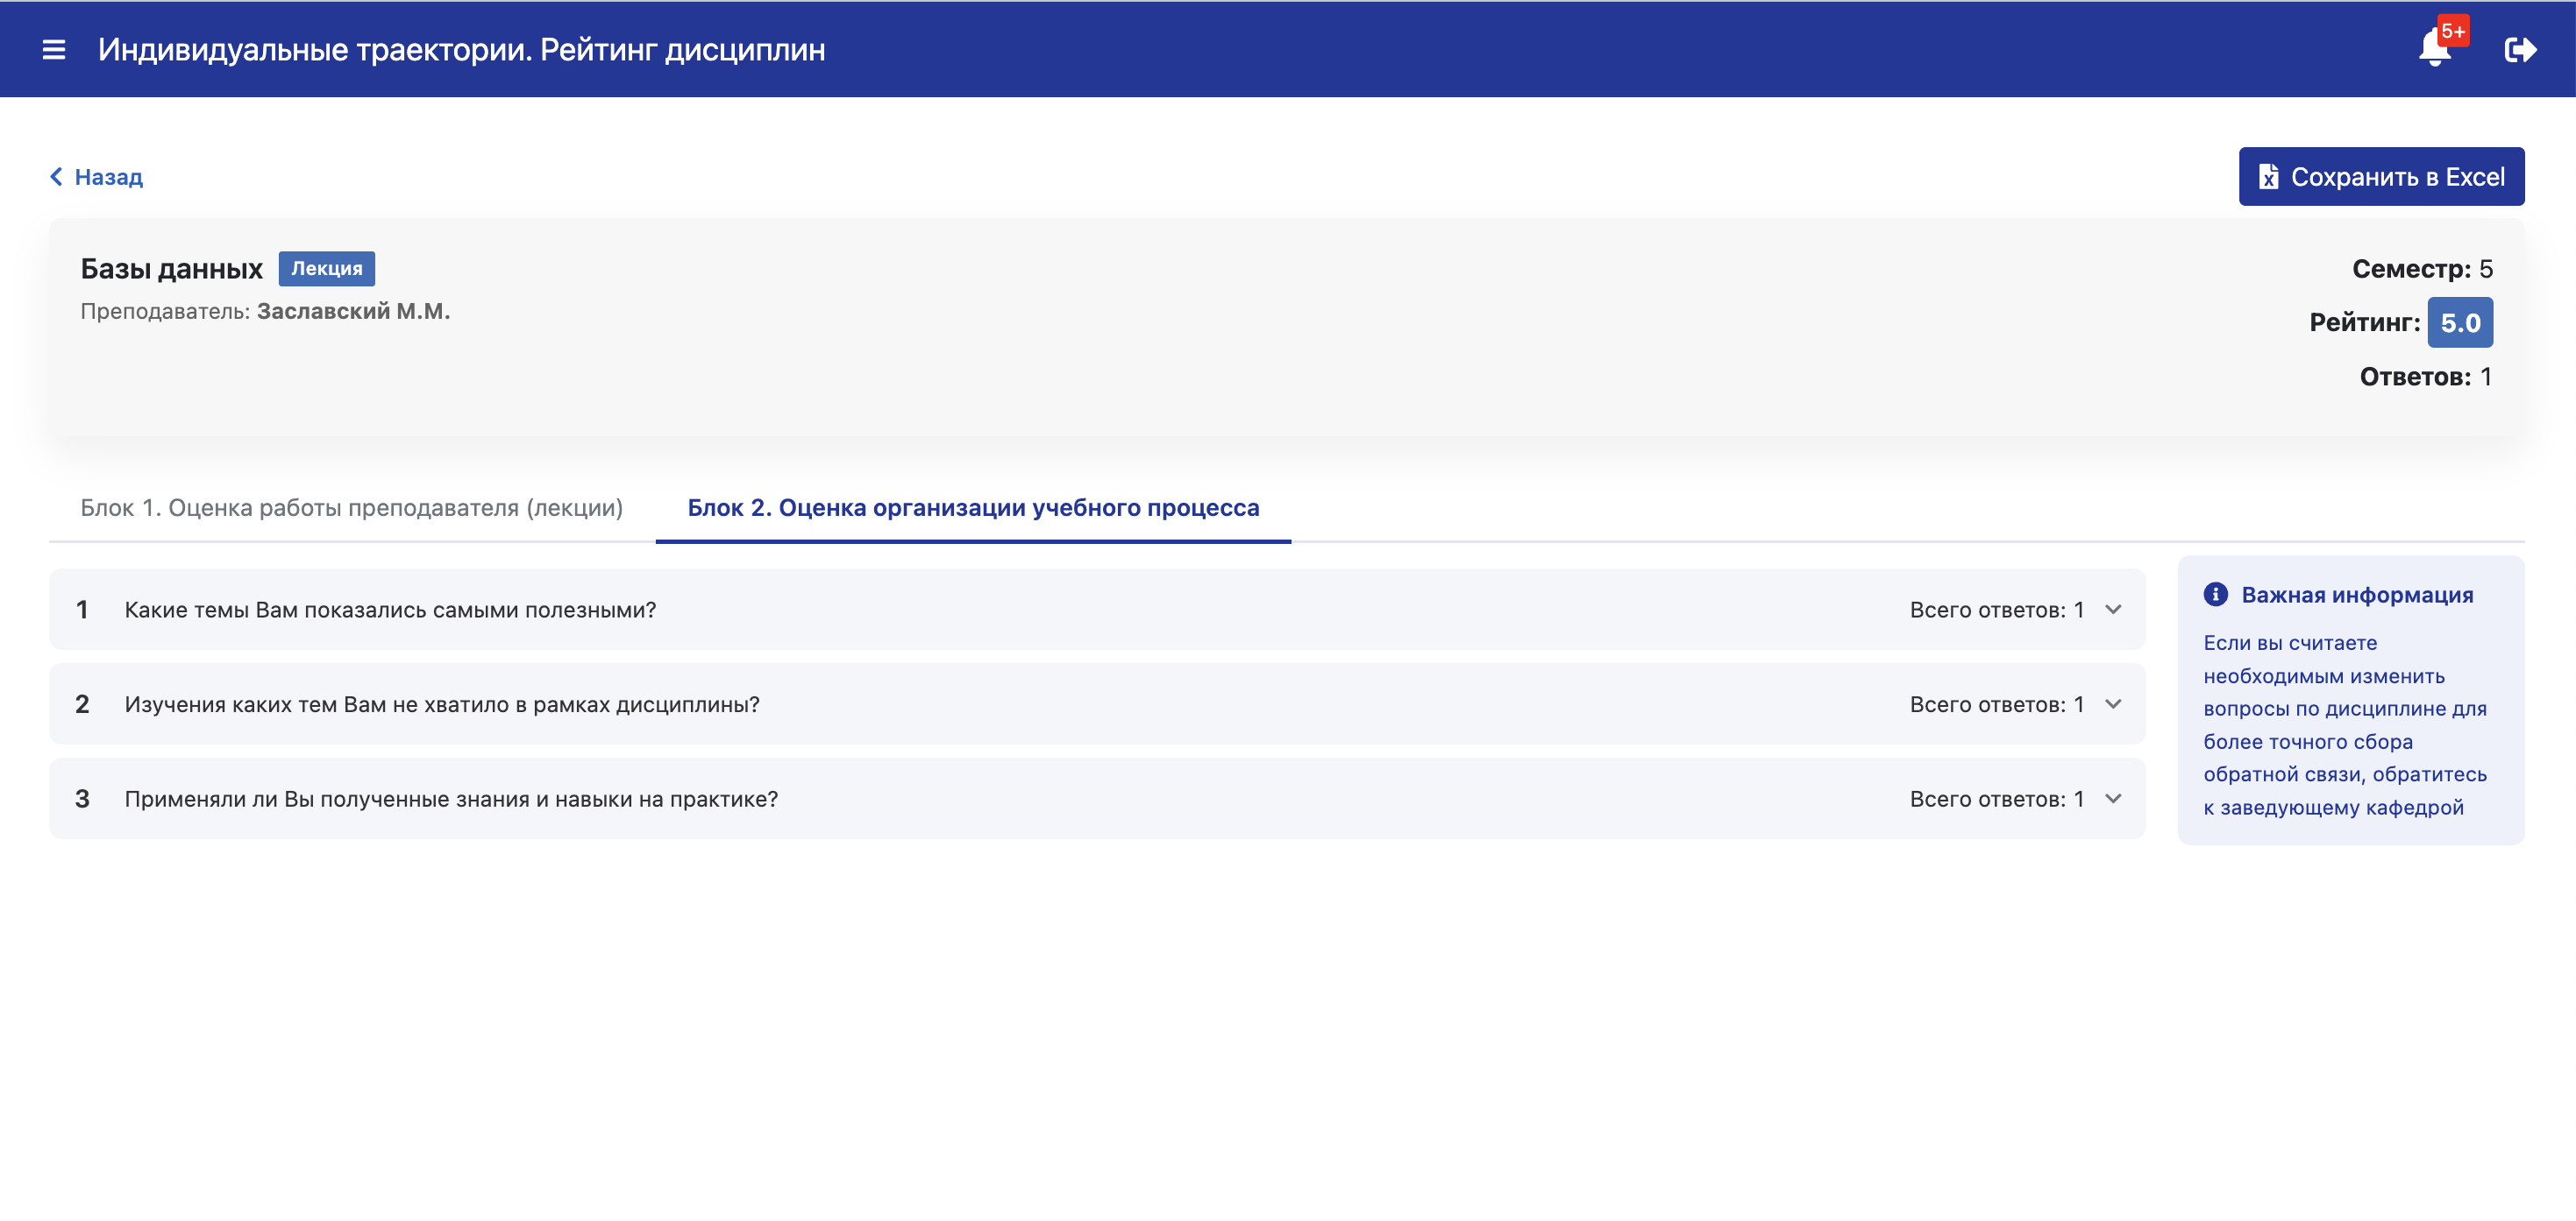Switch to Блок 1 tab on lecturer evaluation
Viewport: 2576px width, 1221px height.
(x=352, y=508)
